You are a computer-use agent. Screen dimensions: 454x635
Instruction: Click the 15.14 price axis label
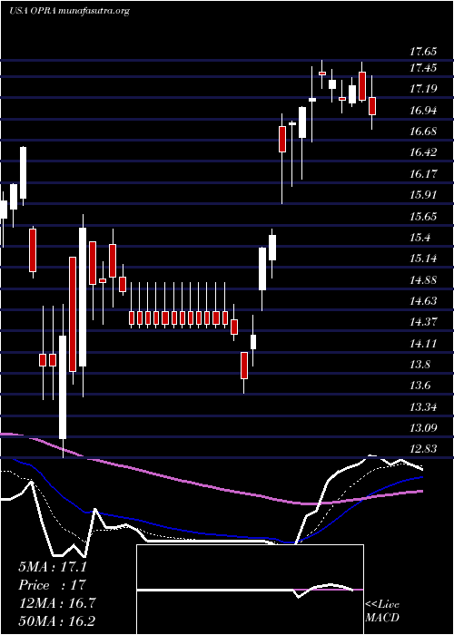coord(423,259)
